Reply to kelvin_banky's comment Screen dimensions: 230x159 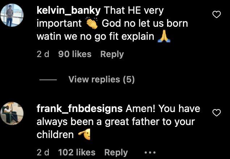point(112,54)
